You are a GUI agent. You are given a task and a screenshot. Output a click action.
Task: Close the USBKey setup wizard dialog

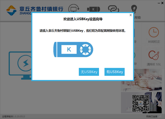click(131, 15)
